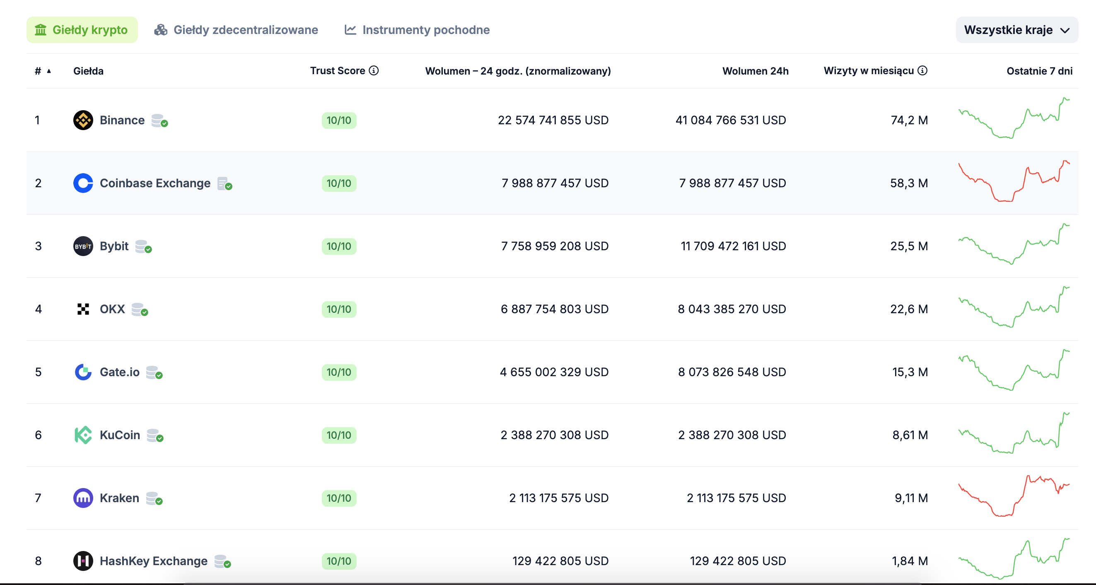Click the Bybit logo icon
The height and width of the screenshot is (585, 1096).
pyautogui.click(x=83, y=246)
